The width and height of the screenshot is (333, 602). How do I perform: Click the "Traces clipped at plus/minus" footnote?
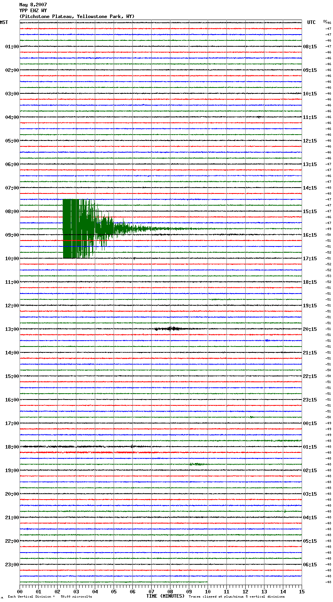tap(237, 597)
